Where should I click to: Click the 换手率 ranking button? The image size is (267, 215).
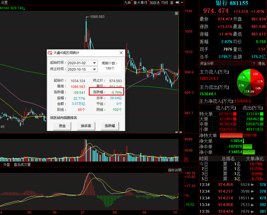click(x=86, y=126)
